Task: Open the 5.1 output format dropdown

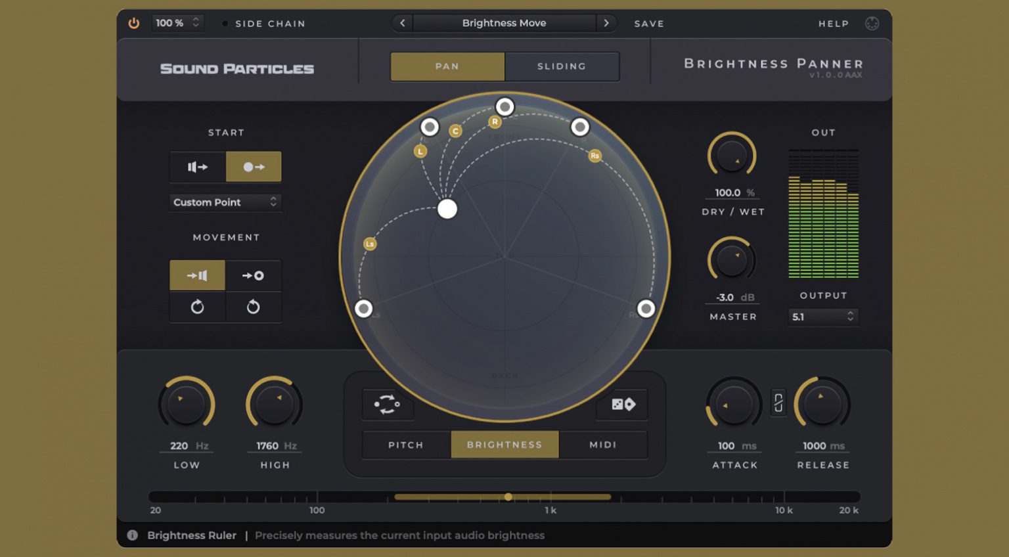Action: (822, 317)
